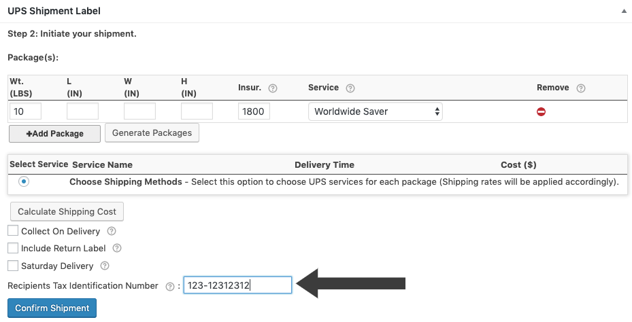Viewport: 632px width, 322px height.
Task: Check Include Return Label option
Action: pos(13,248)
